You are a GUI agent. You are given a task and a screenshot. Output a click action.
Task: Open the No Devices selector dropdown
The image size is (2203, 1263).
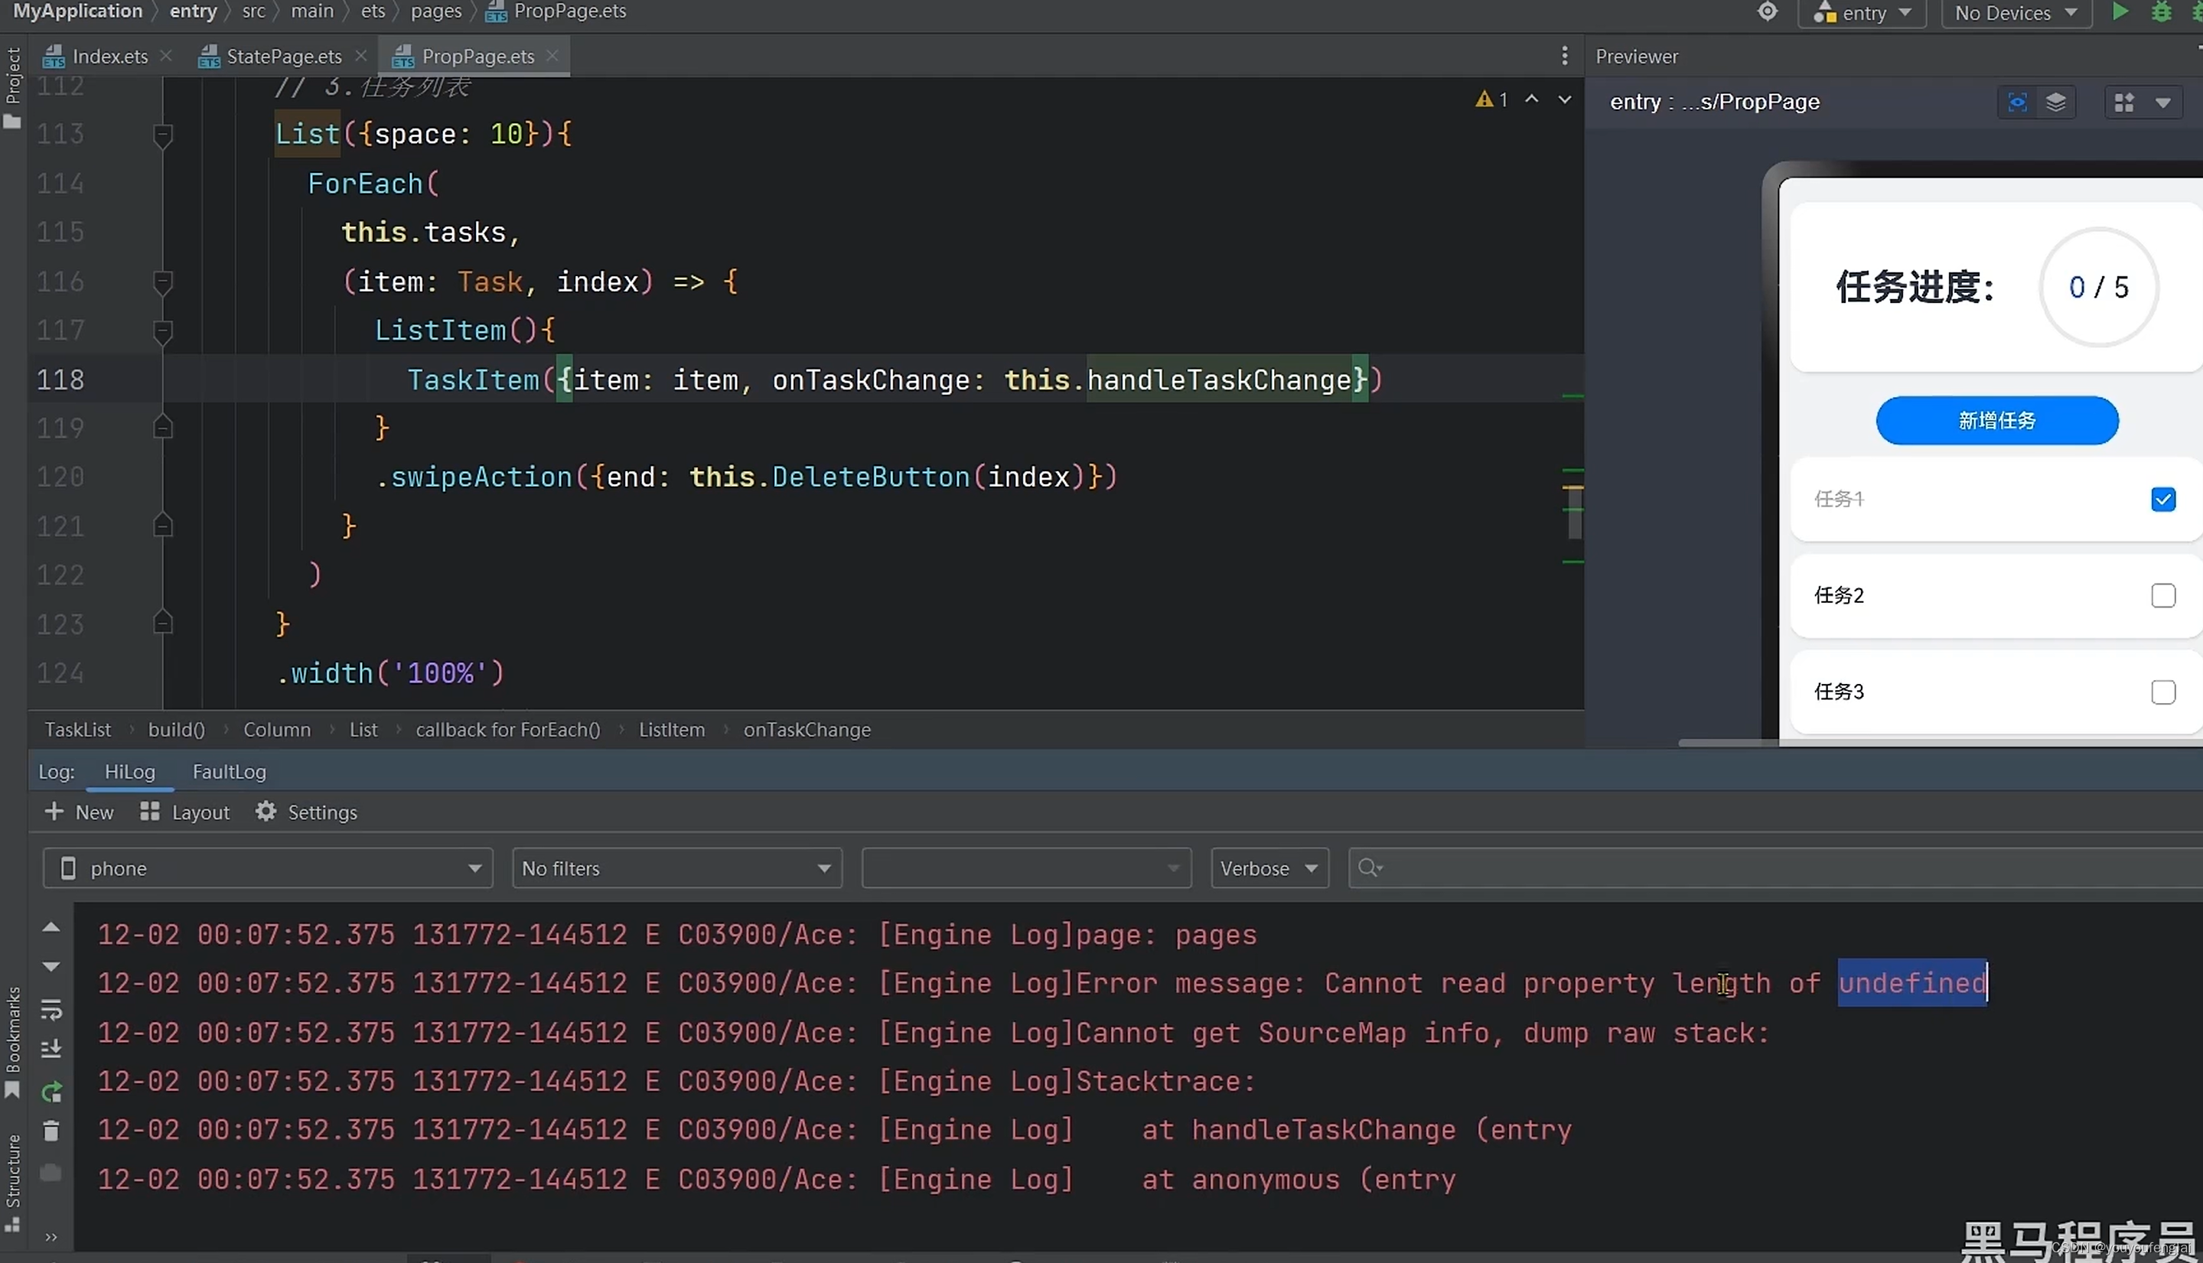[2016, 13]
